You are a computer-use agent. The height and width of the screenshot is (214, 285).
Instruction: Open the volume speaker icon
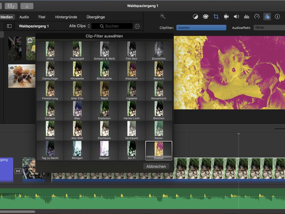(x=236, y=17)
